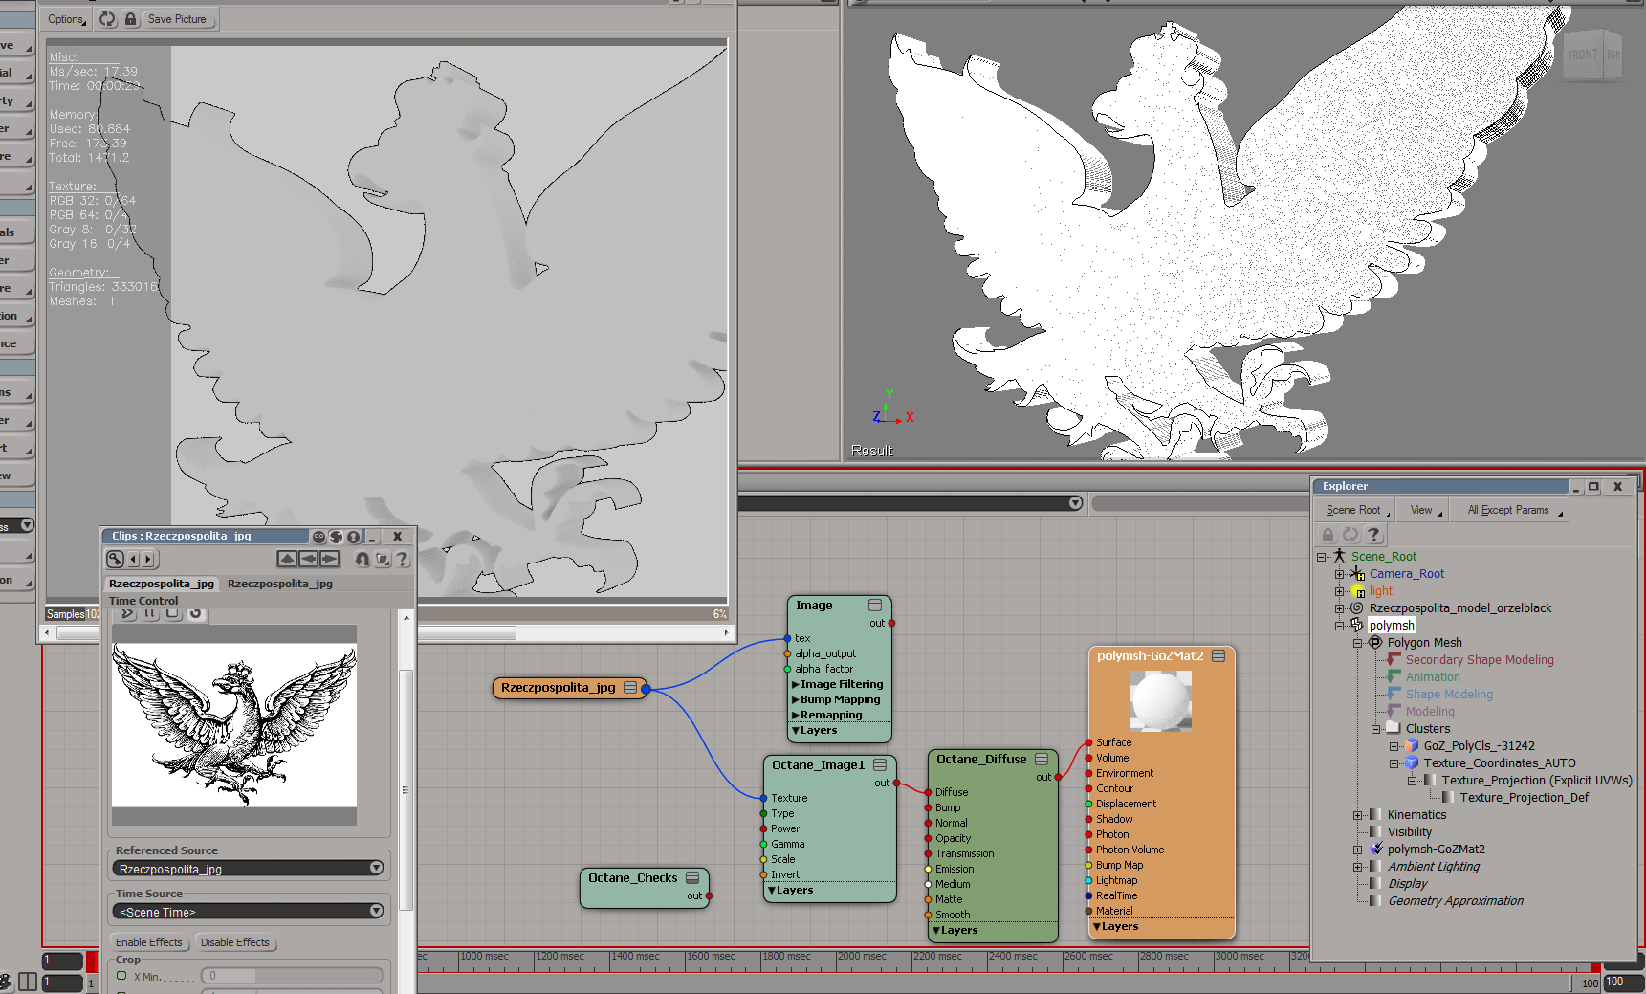
Task: Click the Octane_Diffuse node collapse icon
Action: (1042, 760)
